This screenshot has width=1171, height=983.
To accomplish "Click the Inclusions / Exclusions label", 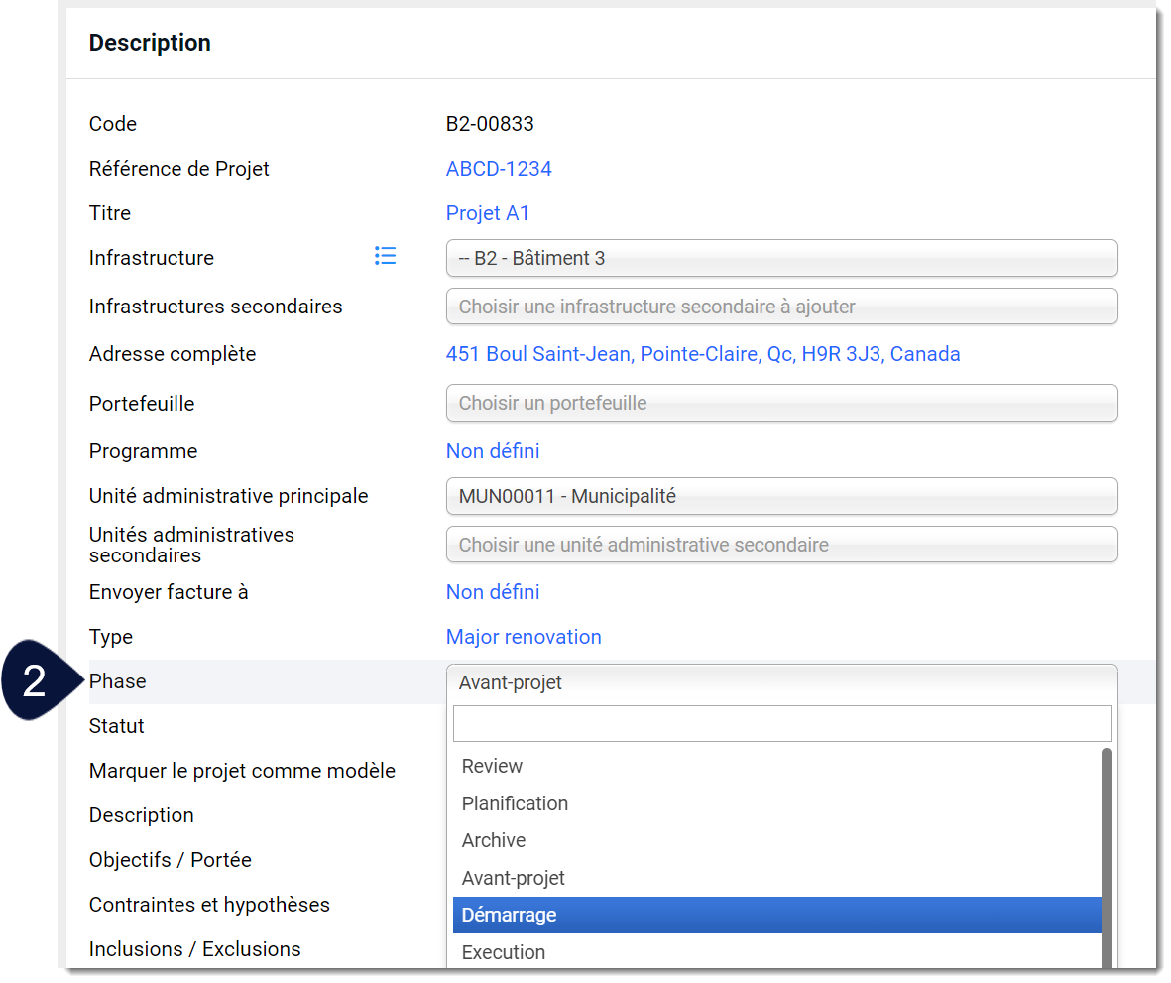I will click(x=195, y=949).
